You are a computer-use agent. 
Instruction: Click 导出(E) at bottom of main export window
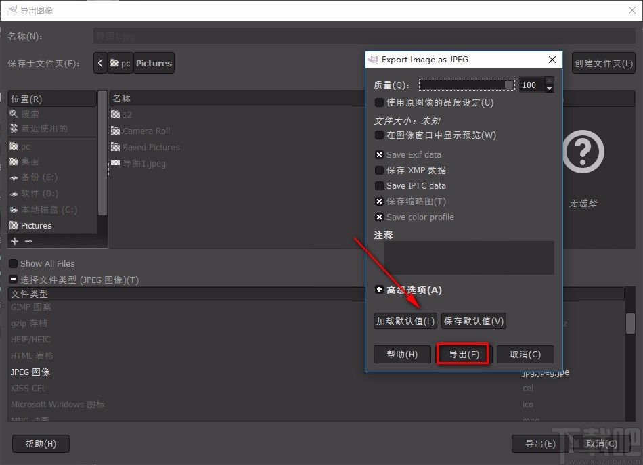pos(541,443)
